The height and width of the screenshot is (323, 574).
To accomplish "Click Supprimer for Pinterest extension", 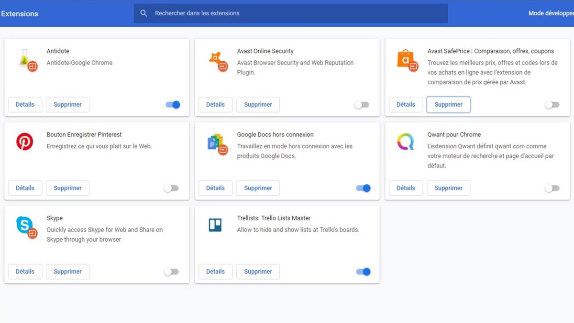I will click(x=67, y=188).
